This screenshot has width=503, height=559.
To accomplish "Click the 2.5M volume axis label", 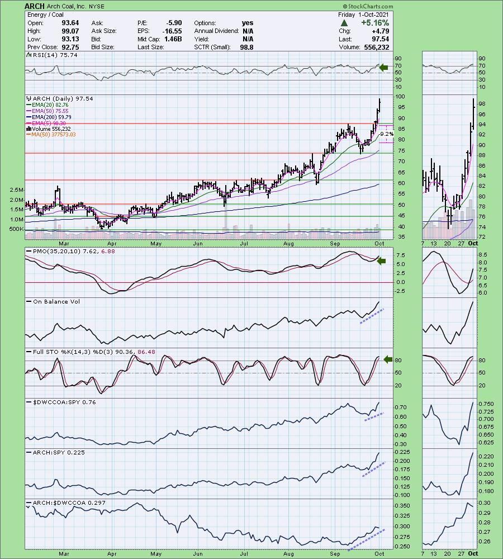I will (17, 190).
